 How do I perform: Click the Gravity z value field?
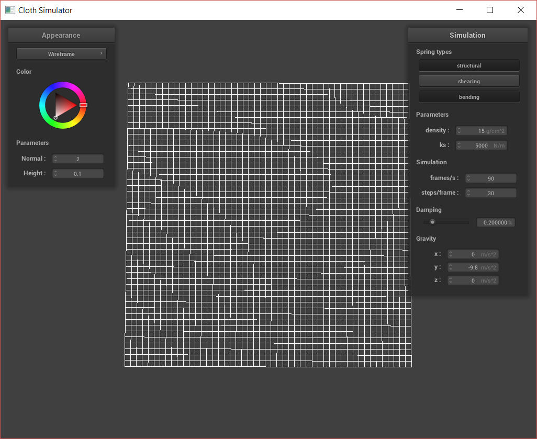[x=473, y=280]
